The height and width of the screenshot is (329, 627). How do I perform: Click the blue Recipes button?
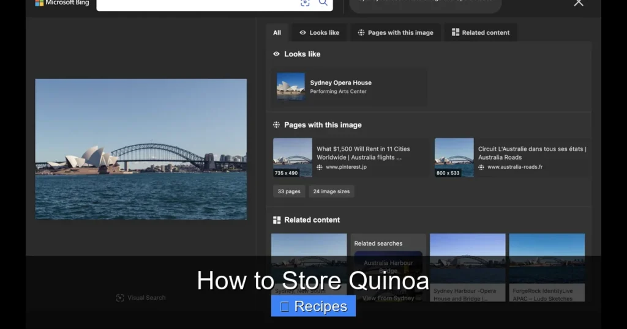click(x=313, y=306)
